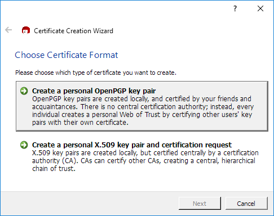Screen dimensions: 274x216
Task: Click the green arrow icon for OpenPGP
Action: tap(24, 91)
